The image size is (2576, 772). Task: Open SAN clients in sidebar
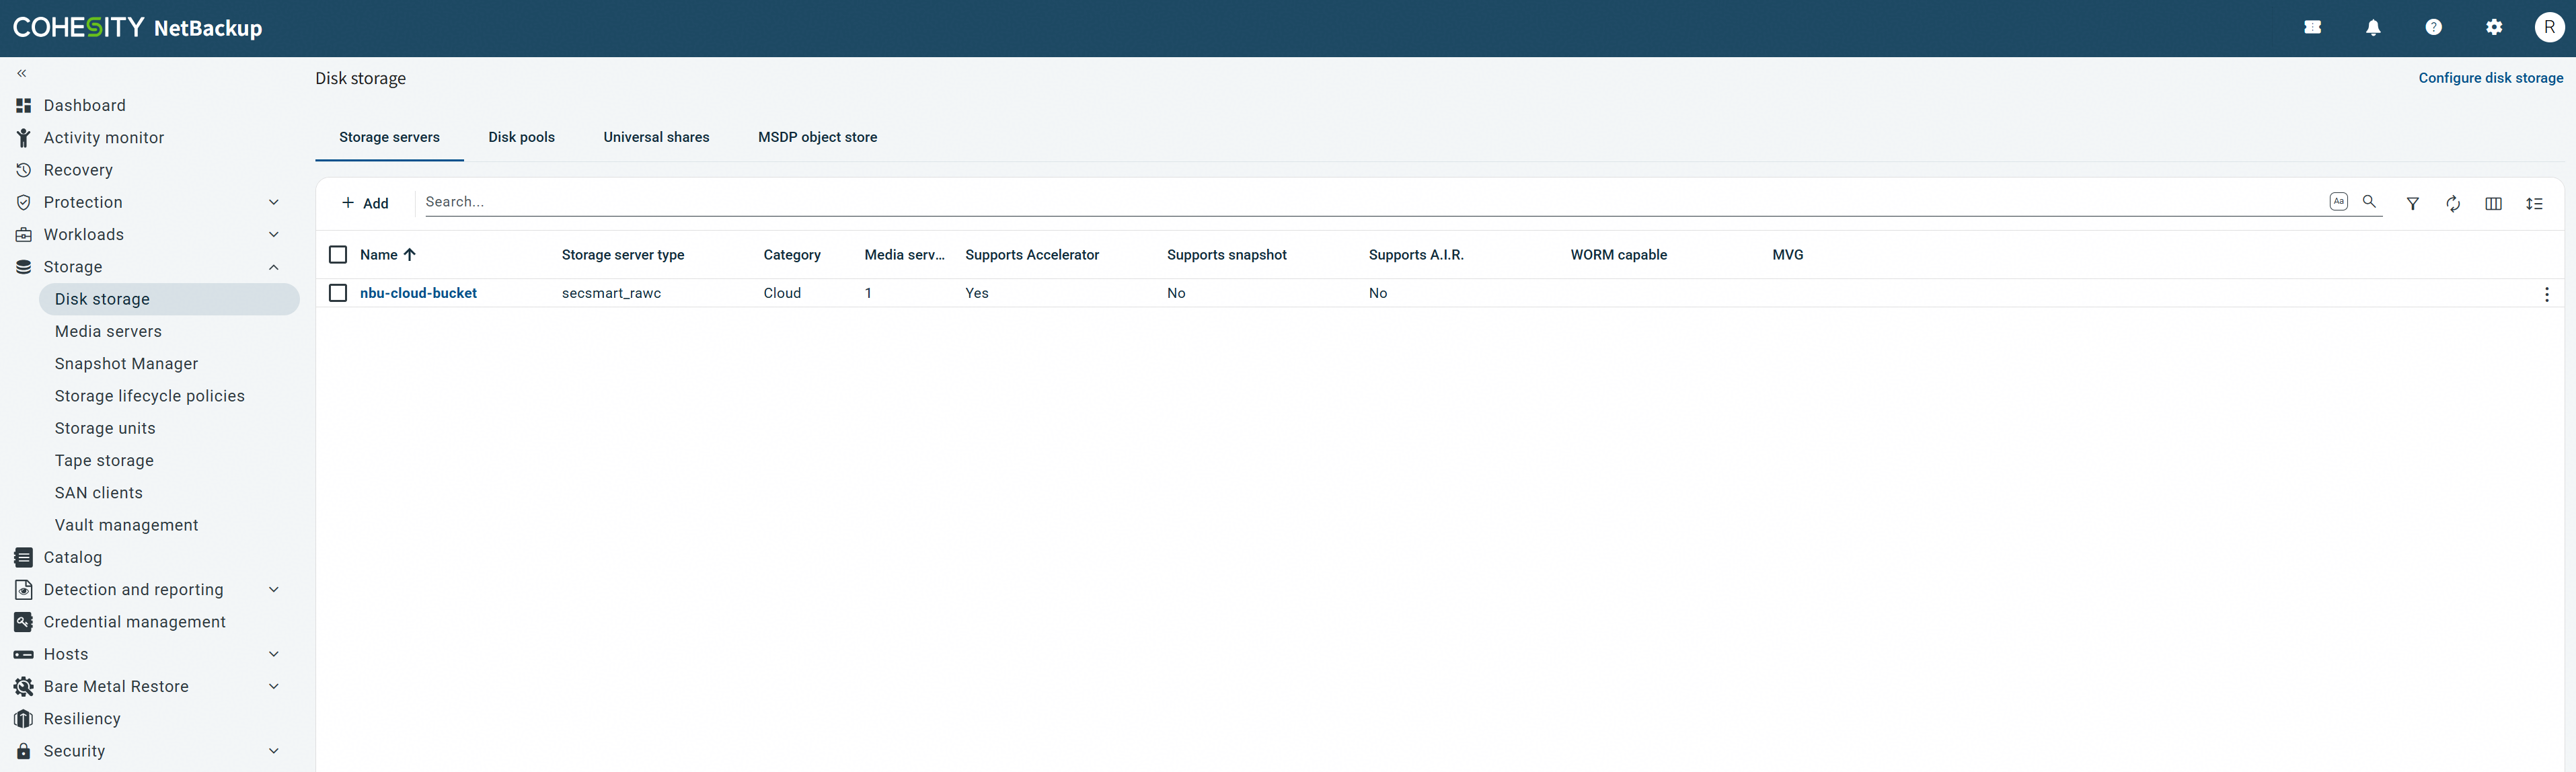[x=99, y=493]
